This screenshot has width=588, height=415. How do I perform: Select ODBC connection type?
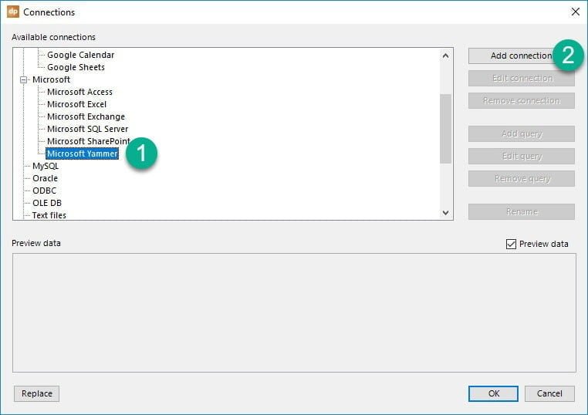(44, 191)
